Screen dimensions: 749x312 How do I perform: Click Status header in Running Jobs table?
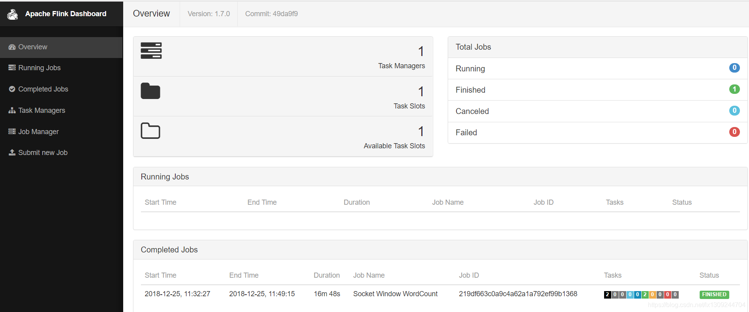[682, 202]
